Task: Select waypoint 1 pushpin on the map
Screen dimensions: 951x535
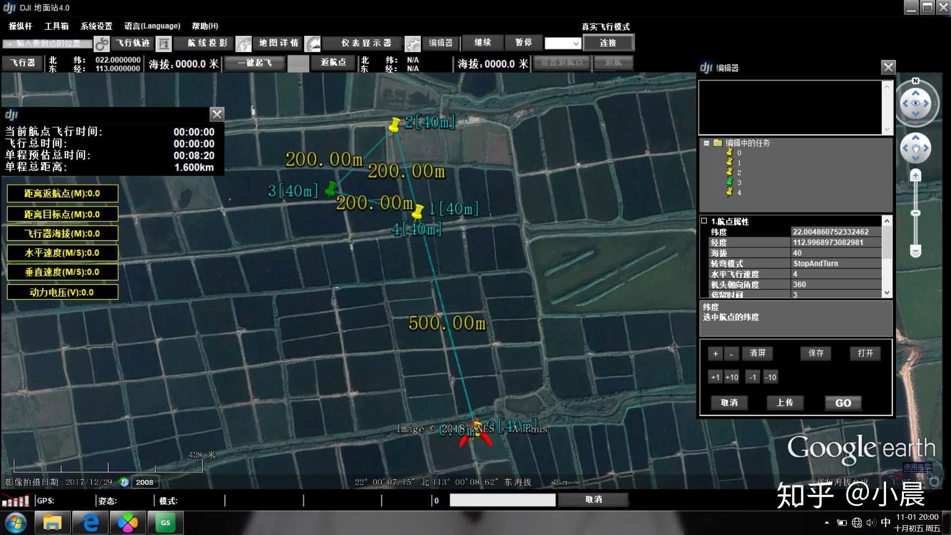Action: (x=418, y=212)
